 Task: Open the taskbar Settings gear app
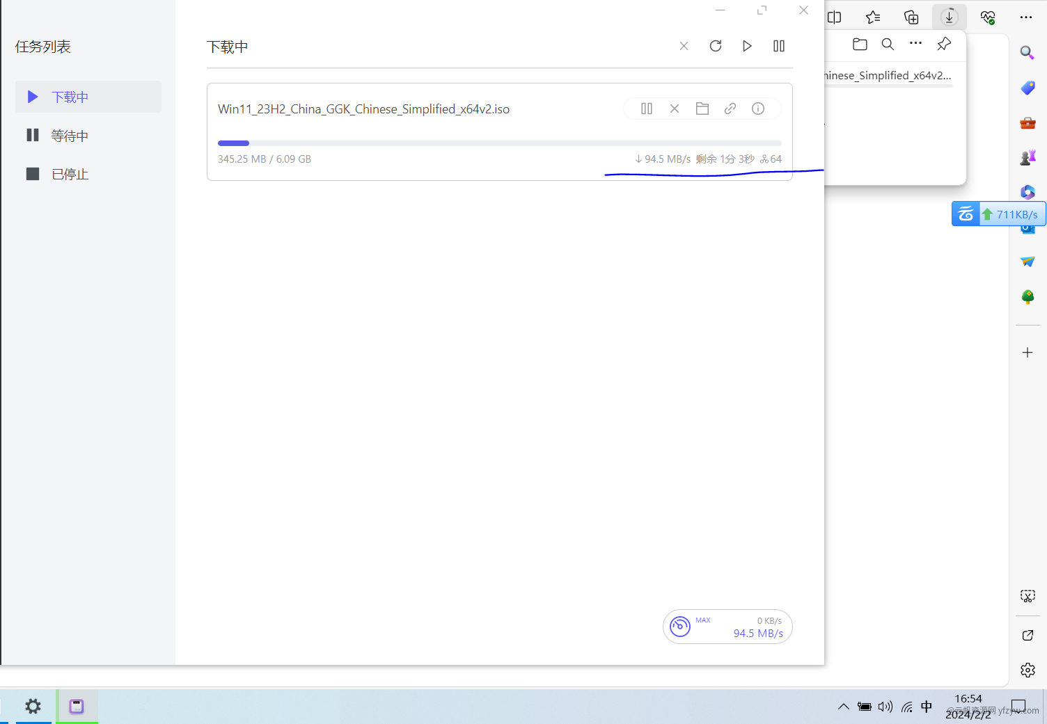pyautogui.click(x=33, y=707)
